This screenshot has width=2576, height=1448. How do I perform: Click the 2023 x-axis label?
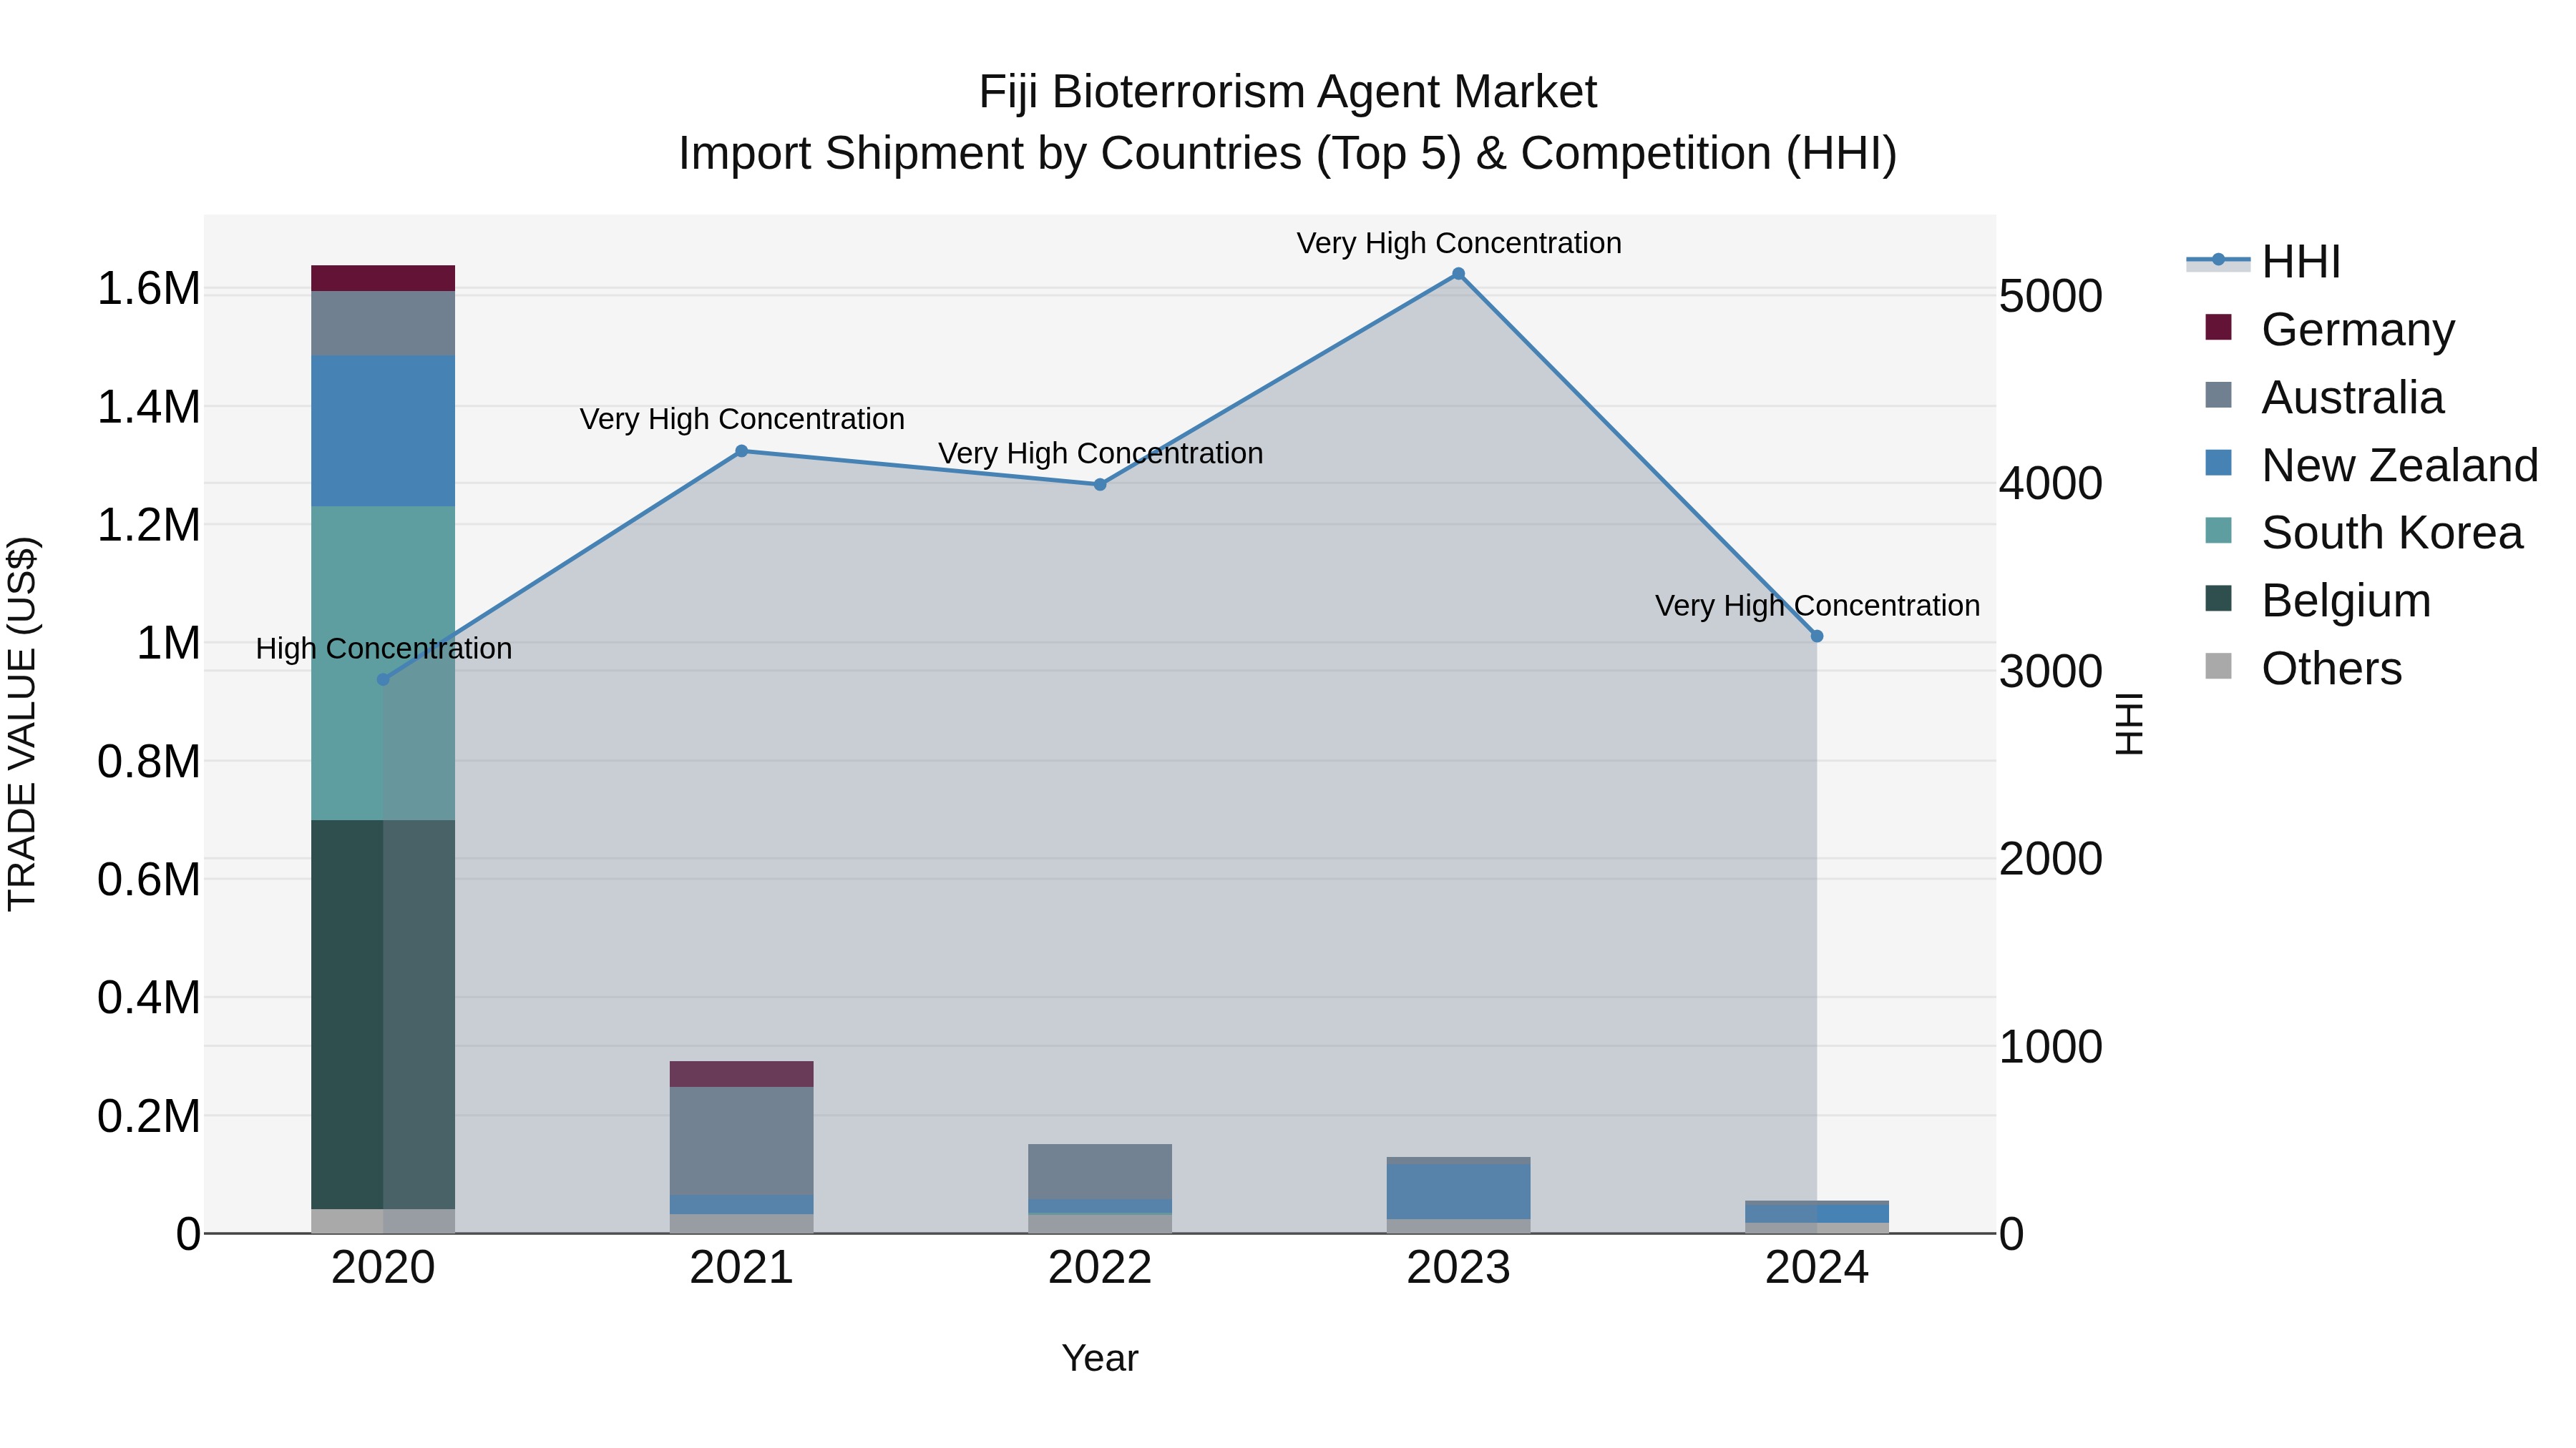pos(1458,1268)
